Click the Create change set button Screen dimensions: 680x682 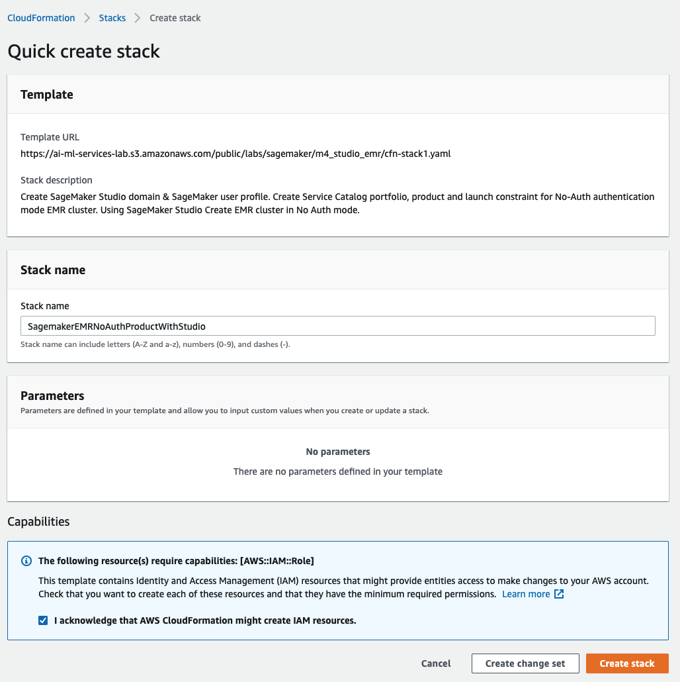click(525, 663)
